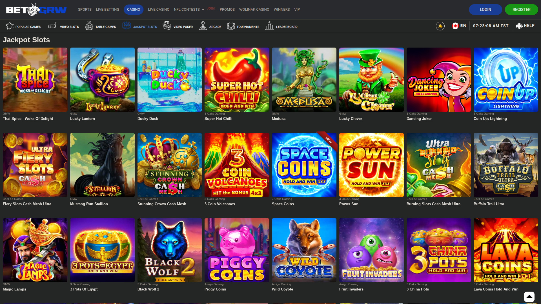Open the Space Coins game thumbnail
The height and width of the screenshot is (304, 541).
pyautogui.click(x=304, y=165)
